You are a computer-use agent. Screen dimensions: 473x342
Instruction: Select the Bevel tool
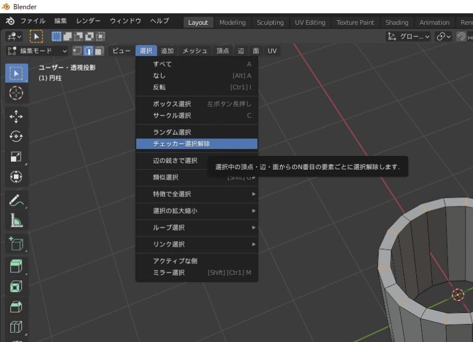click(16, 306)
